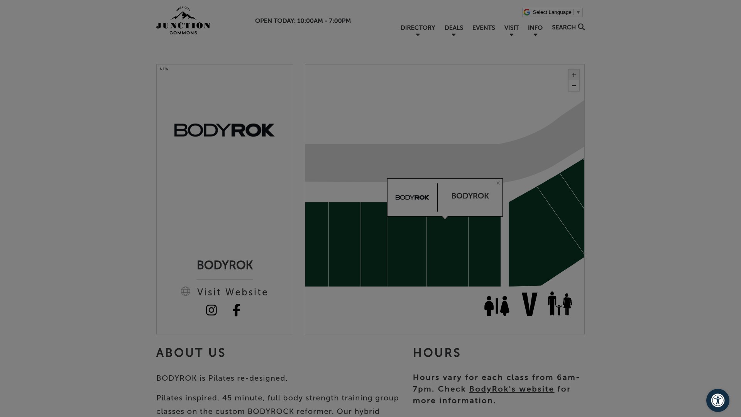
Task: Open the VISIT menu
Action: click(x=511, y=28)
